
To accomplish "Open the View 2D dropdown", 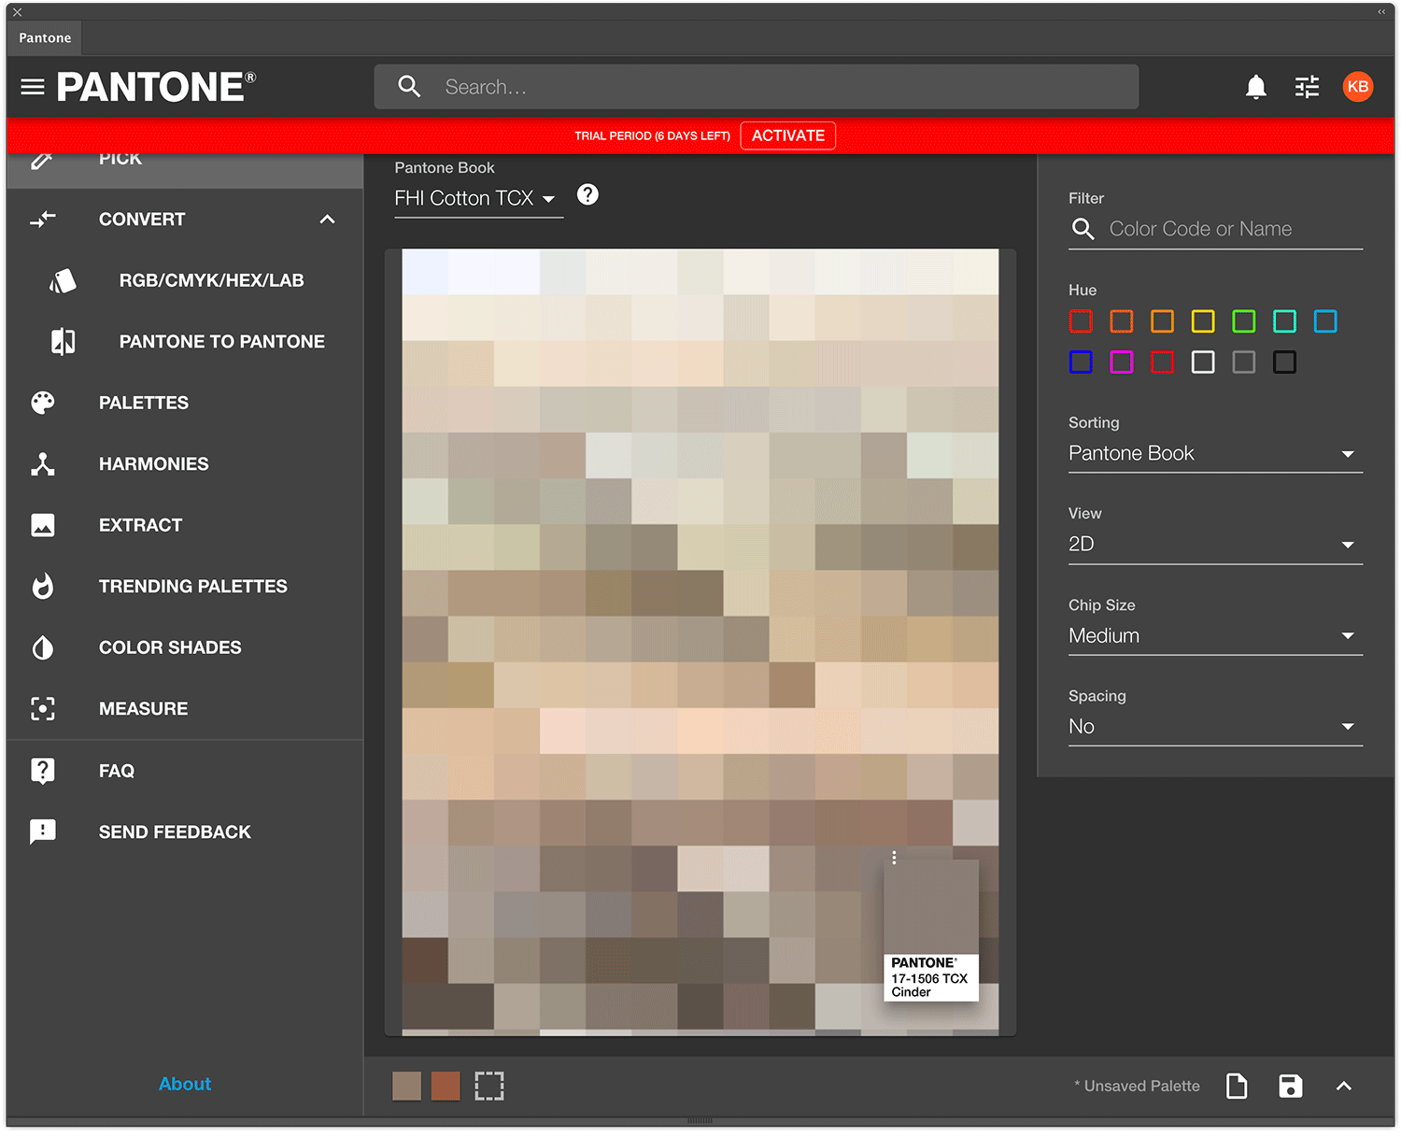I will (1215, 544).
